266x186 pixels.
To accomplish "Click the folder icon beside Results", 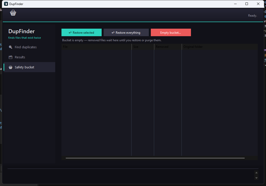I will 11,57.
